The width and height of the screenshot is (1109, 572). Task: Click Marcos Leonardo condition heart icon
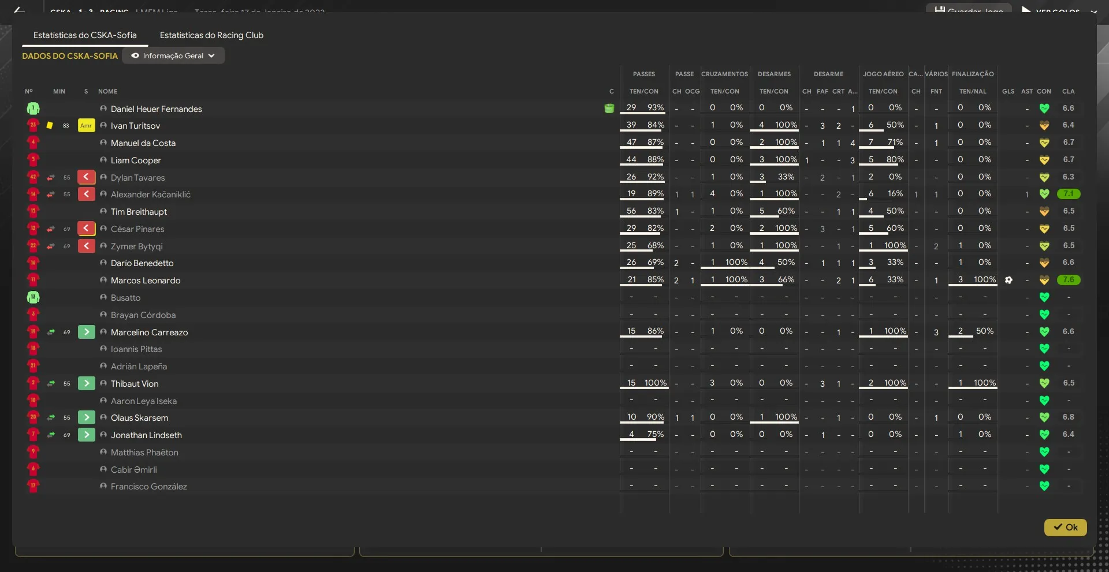tap(1044, 280)
